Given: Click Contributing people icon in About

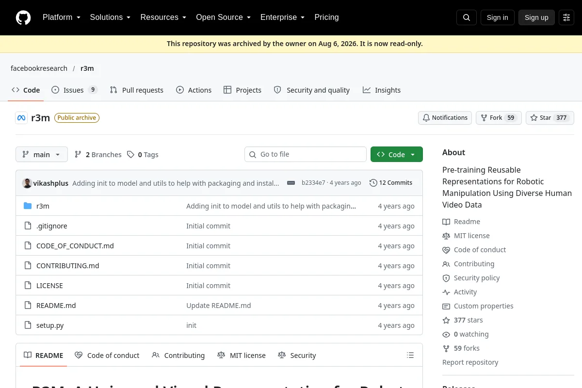Looking at the screenshot, I should click(446, 264).
